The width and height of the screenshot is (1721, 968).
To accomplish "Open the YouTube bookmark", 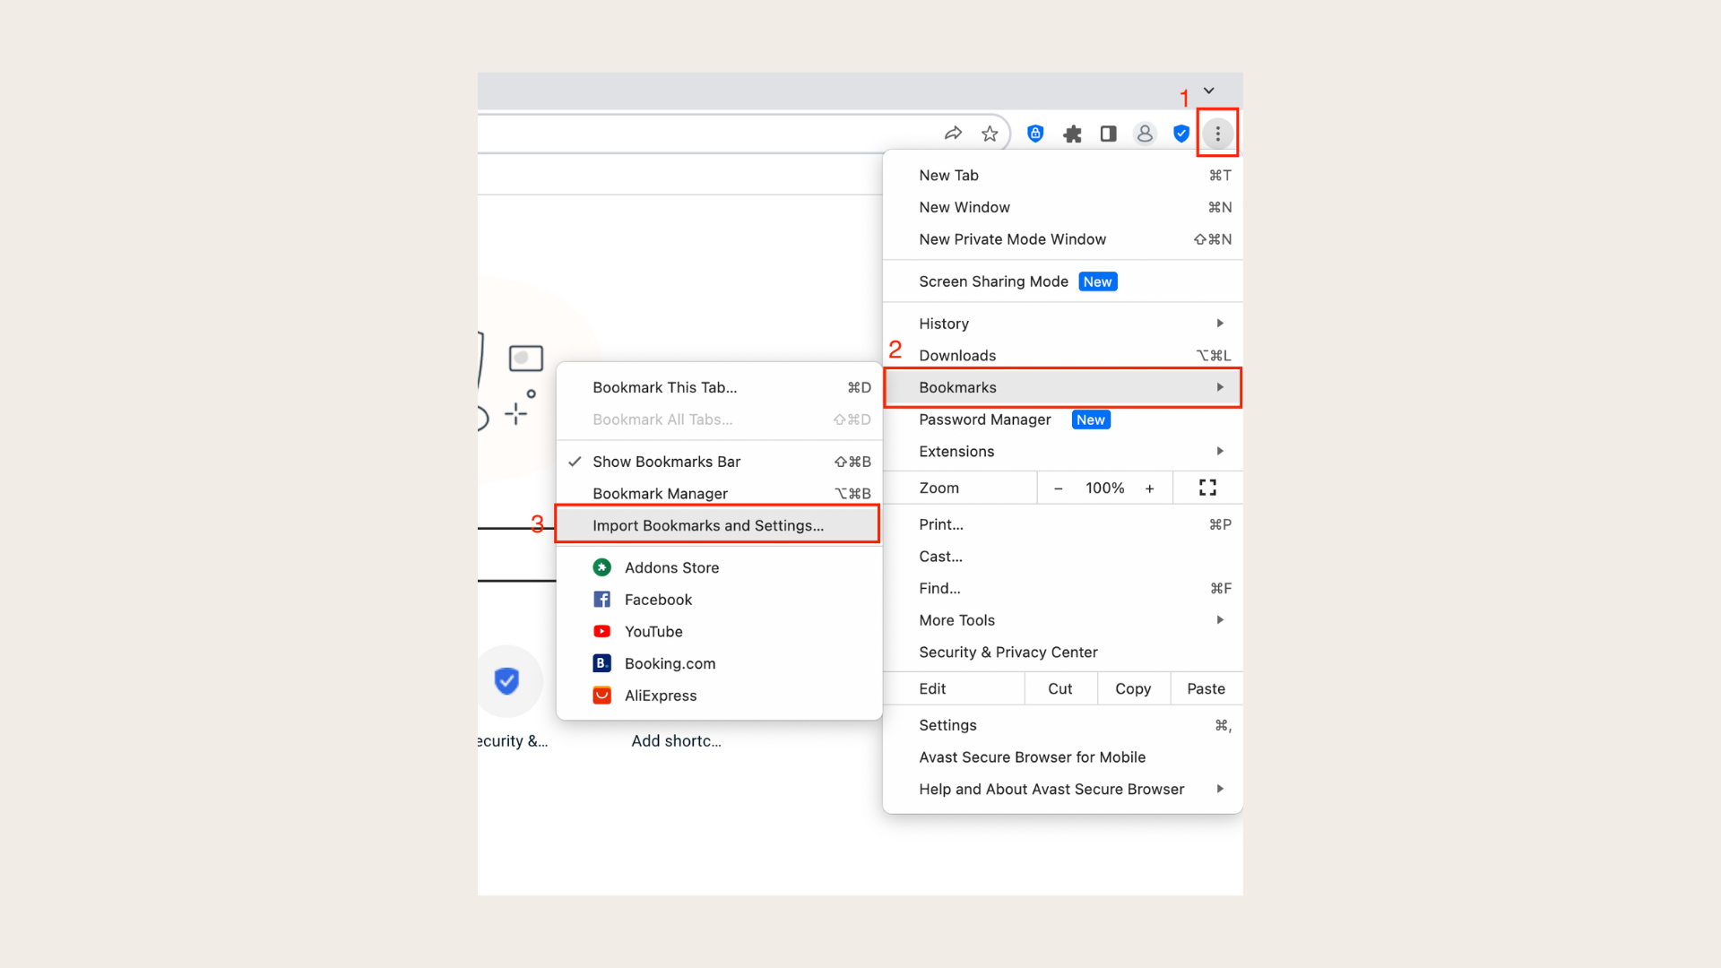I will 719,632.
